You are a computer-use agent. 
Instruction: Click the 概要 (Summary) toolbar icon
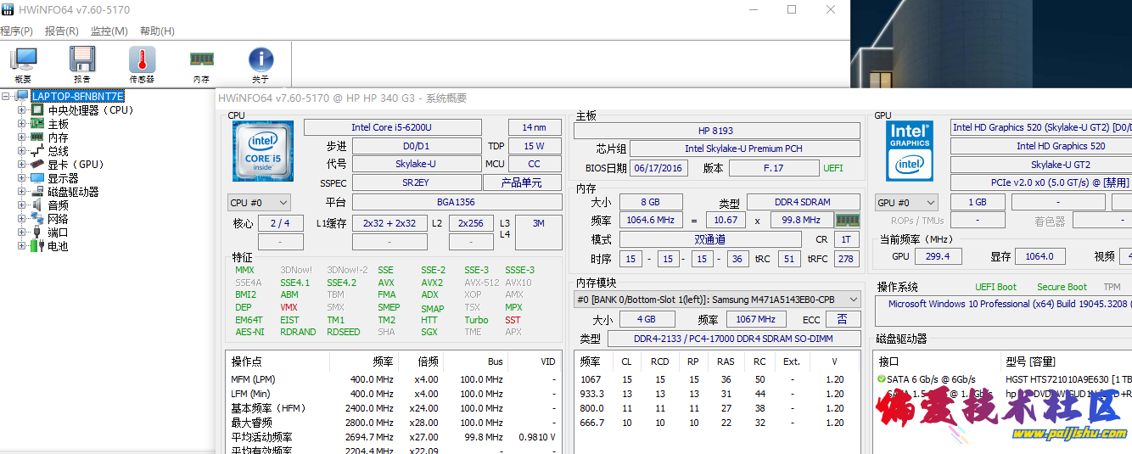click(x=23, y=64)
